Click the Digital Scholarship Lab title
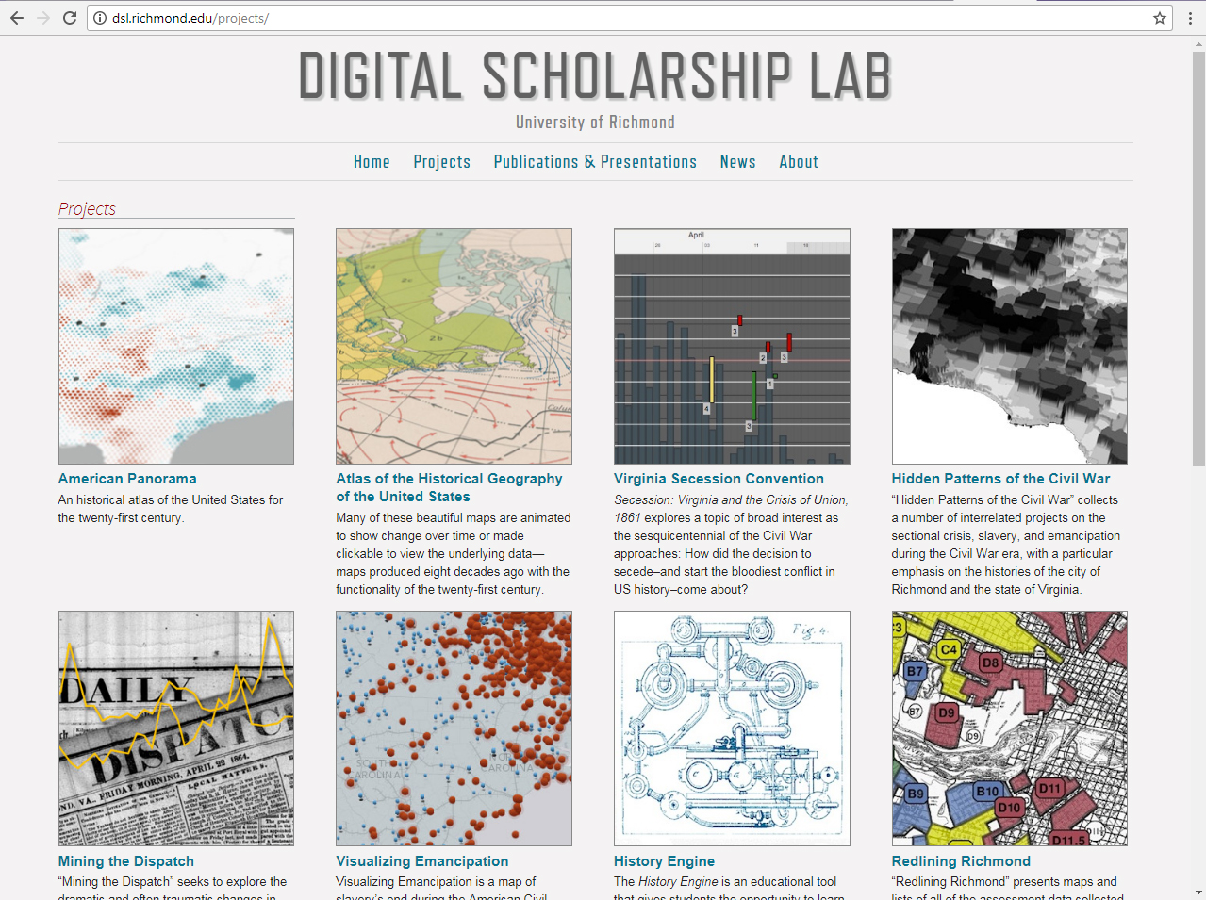The image size is (1206, 900). (595, 75)
